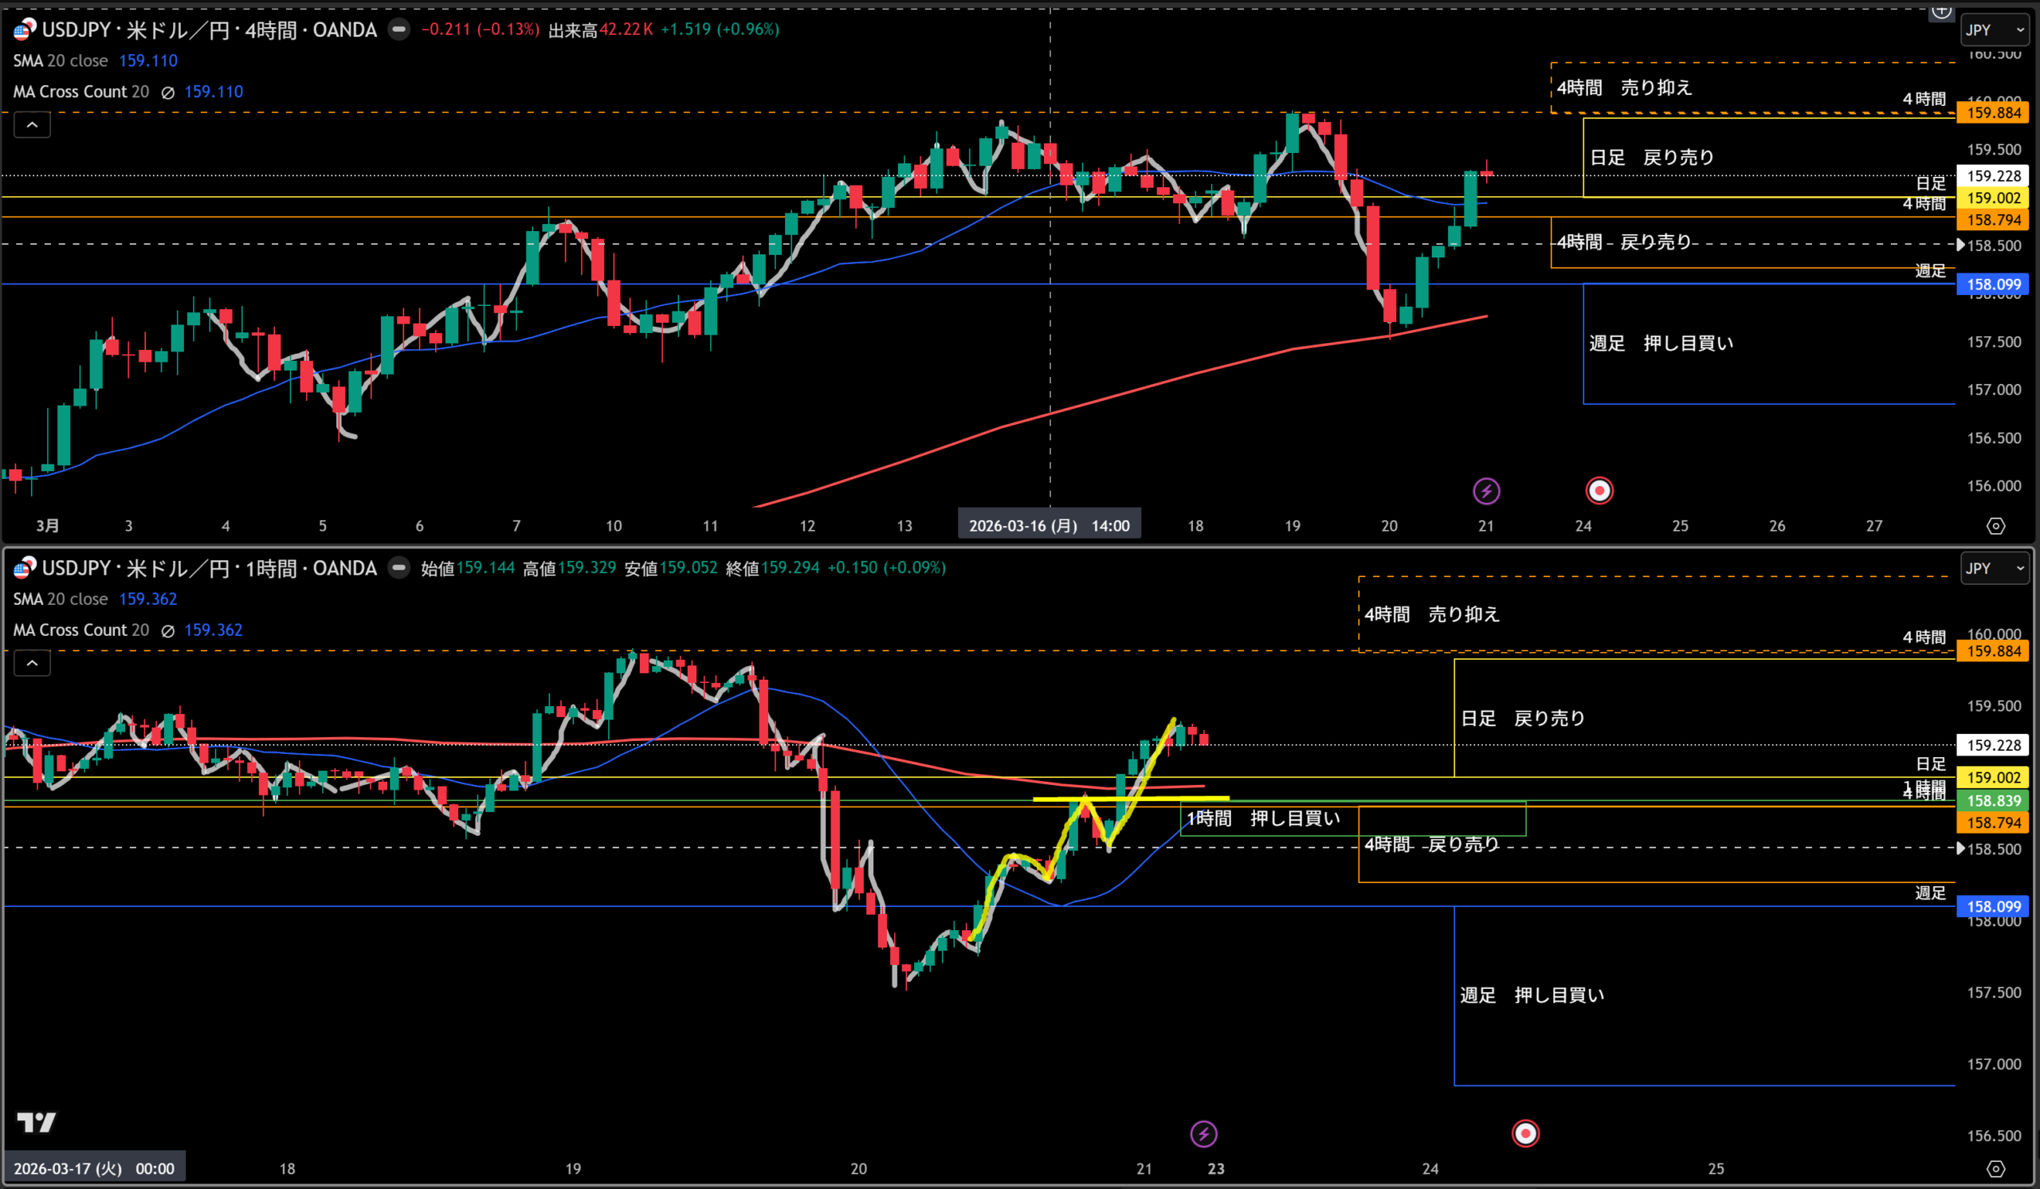Click the orange 159.884 price label in top chart
This screenshot has width=2040, height=1189.
click(x=1993, y=112)
